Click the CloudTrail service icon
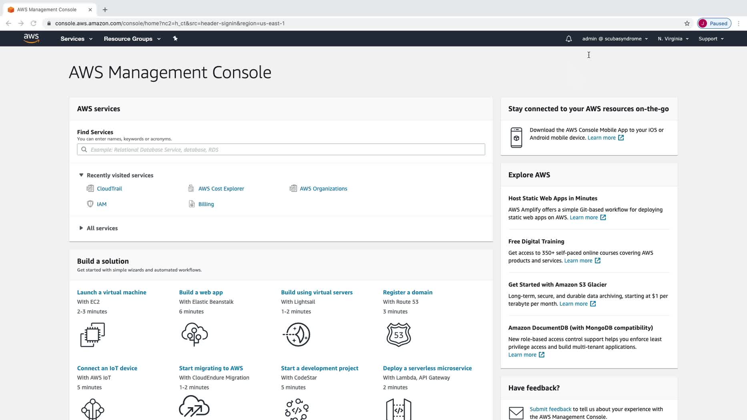This screenshot has width=747, height=420. (x=90, y=188)
